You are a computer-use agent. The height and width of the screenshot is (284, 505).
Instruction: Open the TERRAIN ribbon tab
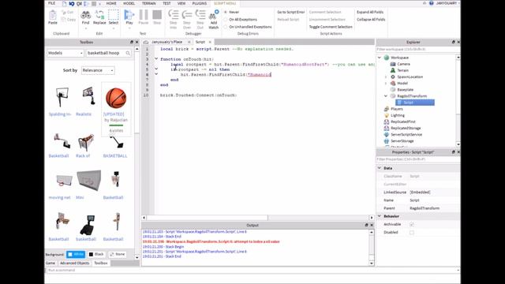(149, 3)
